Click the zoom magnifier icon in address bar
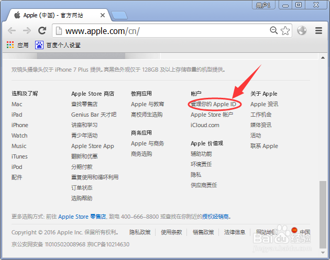330x260 pixels. pyautogui.click(x=273, y=30)
